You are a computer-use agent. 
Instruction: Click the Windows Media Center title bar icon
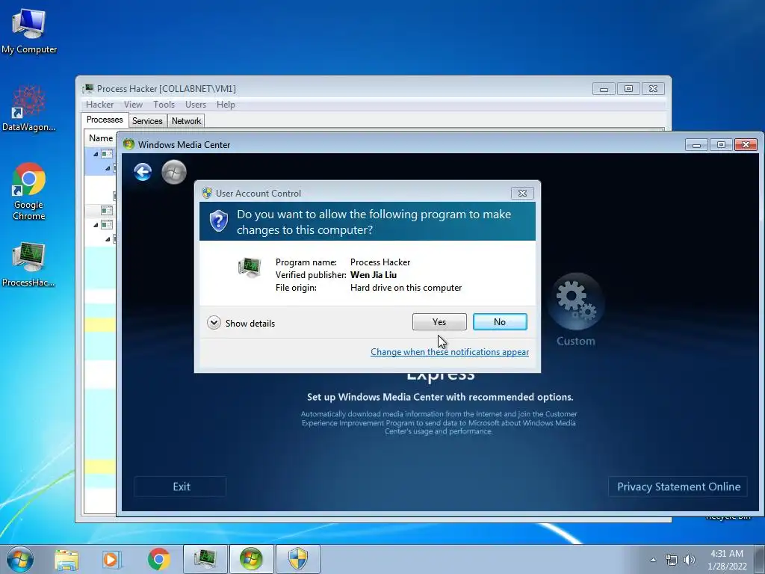(x=128, y=144)
